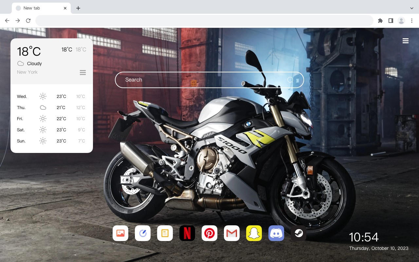Image resolution: width=419 pixels, height=262 pixels.
Task: Click into the Search input box
Action: (209, 80)
